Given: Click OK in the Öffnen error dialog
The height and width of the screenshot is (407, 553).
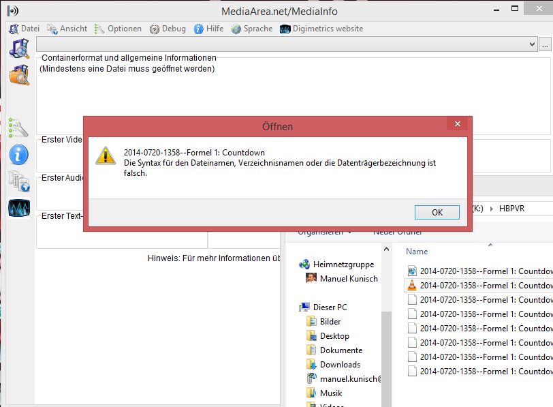Looking at the screenshot, I should (437, 212).
